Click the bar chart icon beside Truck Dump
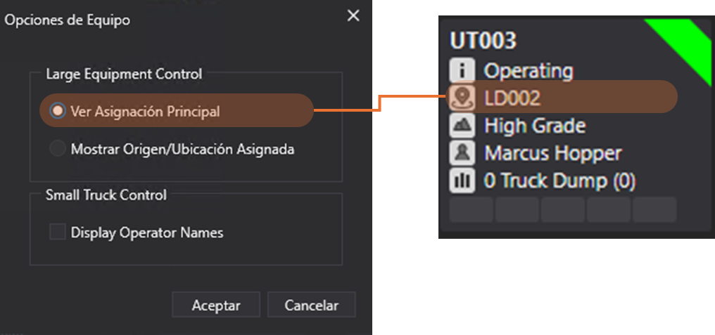 click(x=461, y=180)
